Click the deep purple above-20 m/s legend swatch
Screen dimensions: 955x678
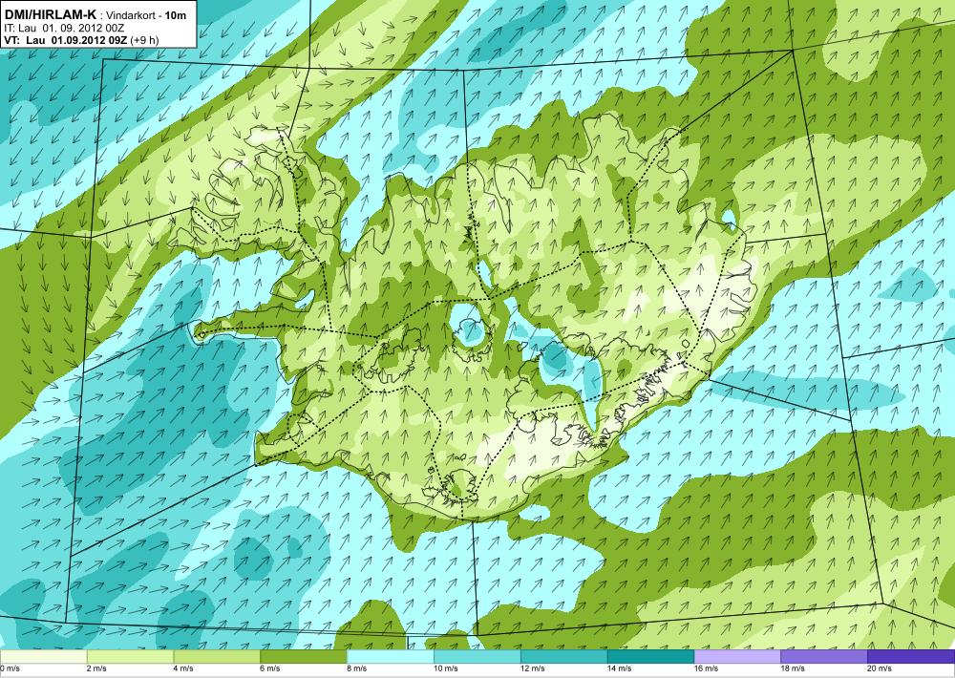[x=911, y=657]
